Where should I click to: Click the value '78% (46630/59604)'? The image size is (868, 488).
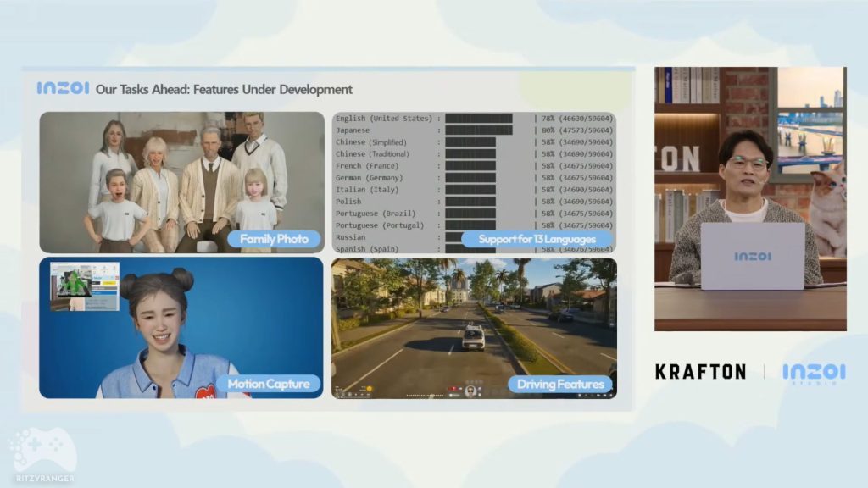[x=577, y=119]
